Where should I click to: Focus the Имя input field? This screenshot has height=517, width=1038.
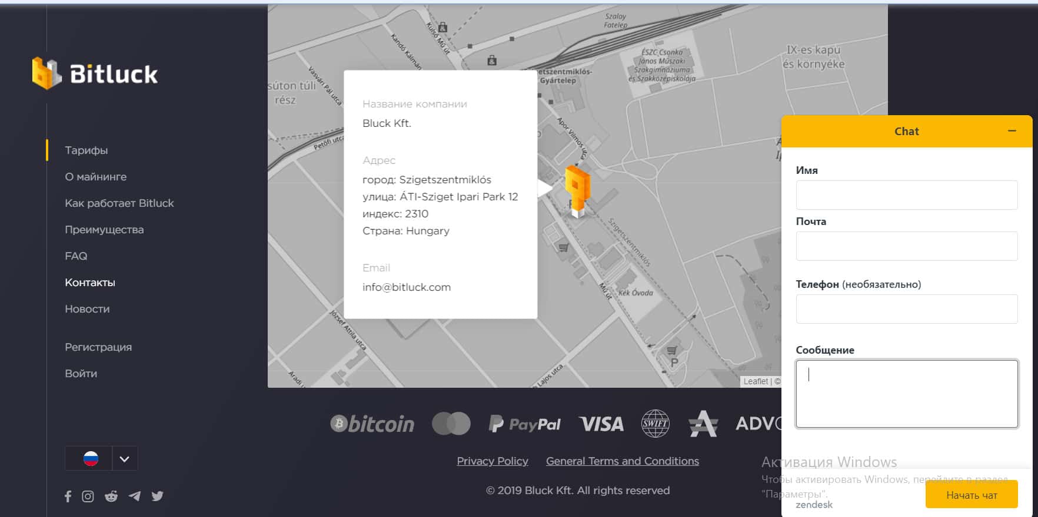click(906, 195)
